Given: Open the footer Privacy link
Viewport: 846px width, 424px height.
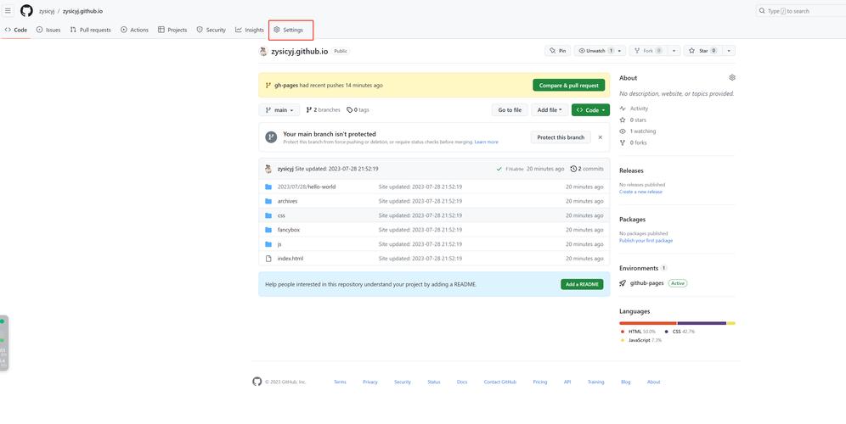Looking at the screenshot, I should click(370, 382).
